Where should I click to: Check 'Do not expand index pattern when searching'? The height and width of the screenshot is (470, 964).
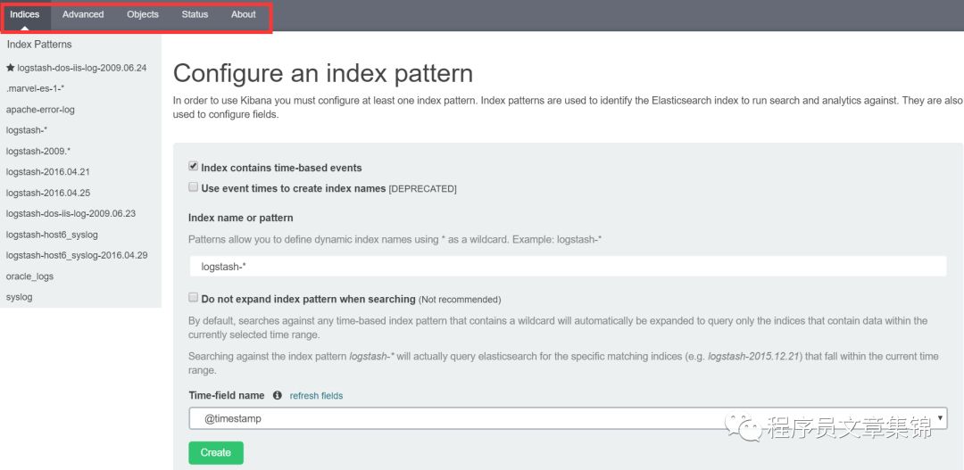pyautogui.click(x=193, y=299)
